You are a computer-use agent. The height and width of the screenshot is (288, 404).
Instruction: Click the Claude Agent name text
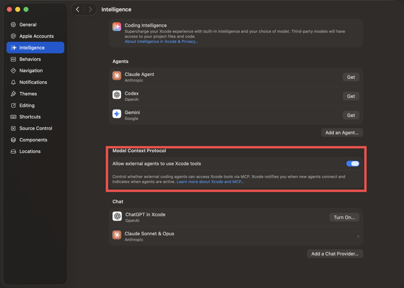[x=139, y=74]
